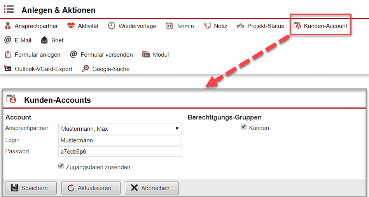Click the Outlook-VCard-Export icon

point(8,69)
